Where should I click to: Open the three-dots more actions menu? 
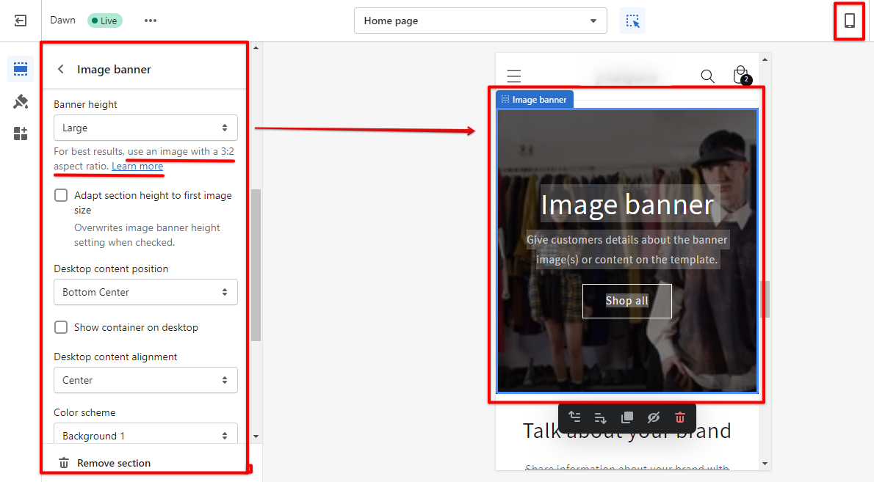151,21
